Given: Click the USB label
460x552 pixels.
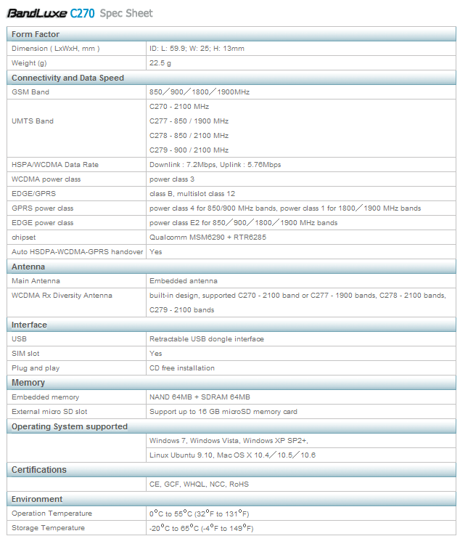Looking at the screenshot, I should point(19,339).
